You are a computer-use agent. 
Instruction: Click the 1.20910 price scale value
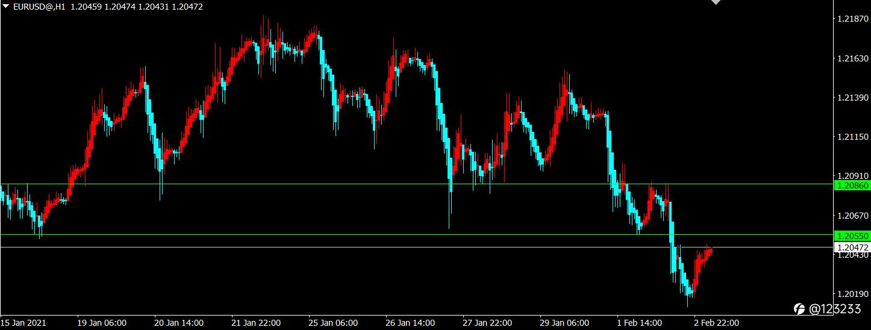click(x=853, y=176)
